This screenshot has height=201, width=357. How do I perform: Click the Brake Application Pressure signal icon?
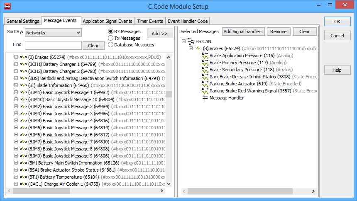205,56
